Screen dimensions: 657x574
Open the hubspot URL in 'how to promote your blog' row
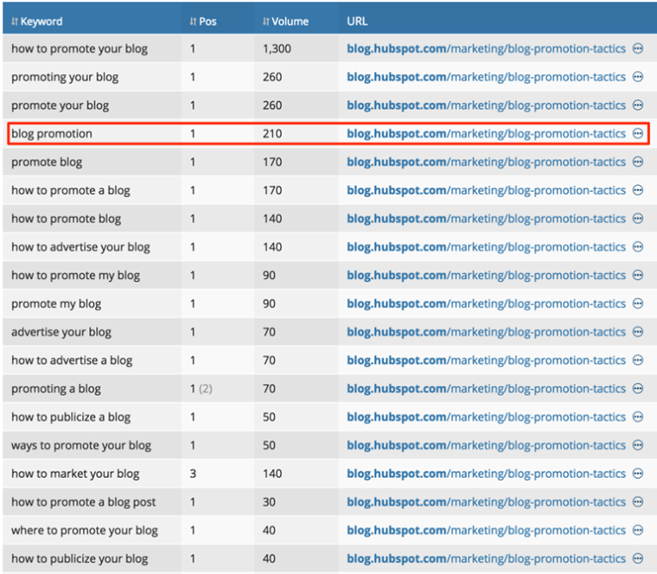(x=486, y=48)
